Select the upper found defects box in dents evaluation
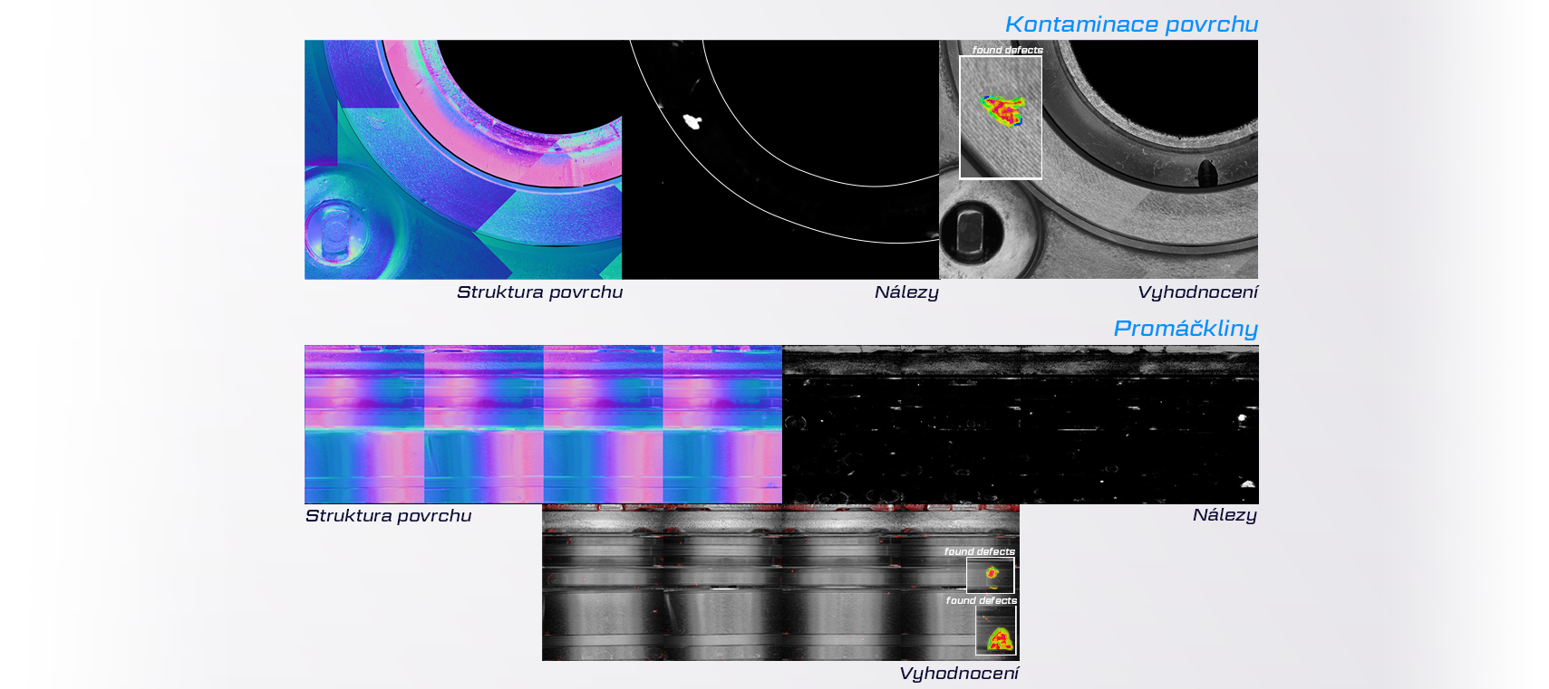Viewport: 1549px width, 689px height. point(990,575)
